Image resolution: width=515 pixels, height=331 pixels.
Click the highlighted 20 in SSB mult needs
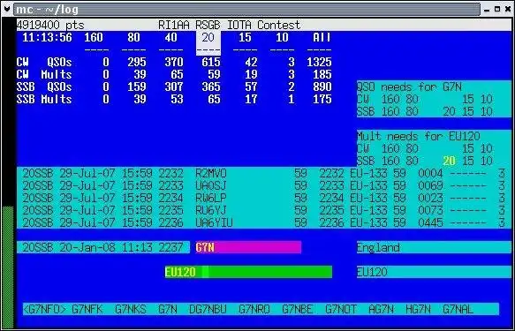pyautogui.click(x=449, y=161)
